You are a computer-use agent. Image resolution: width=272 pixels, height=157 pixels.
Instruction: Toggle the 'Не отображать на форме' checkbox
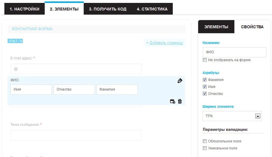coord(205,60)
